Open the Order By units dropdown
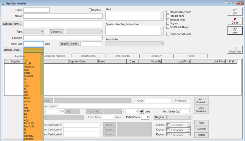This screenshot has height=141, width=245. 120,112
